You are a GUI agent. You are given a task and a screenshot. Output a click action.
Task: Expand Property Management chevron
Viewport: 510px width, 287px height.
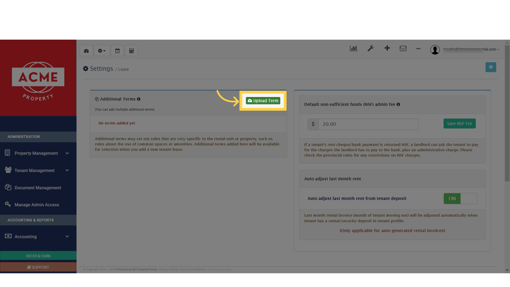(x=67, y=153)
